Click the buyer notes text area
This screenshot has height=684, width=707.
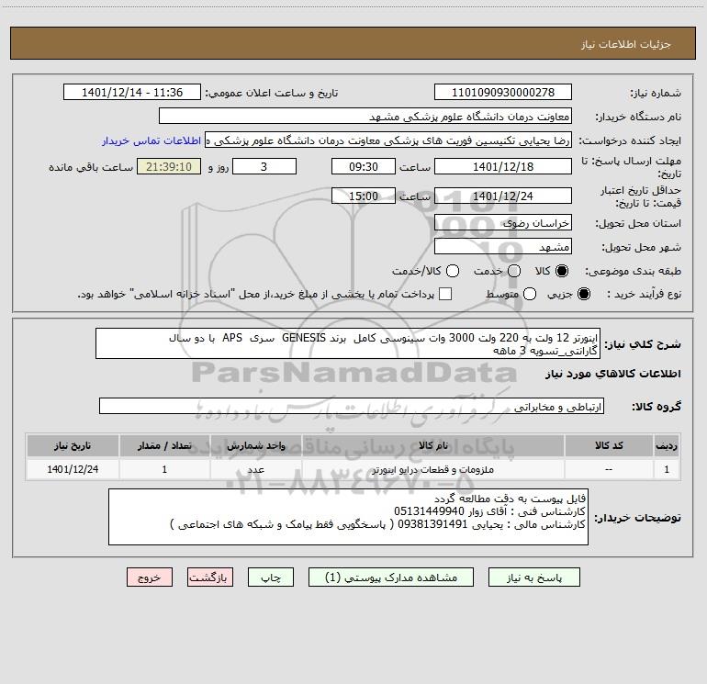click(348, 517)
